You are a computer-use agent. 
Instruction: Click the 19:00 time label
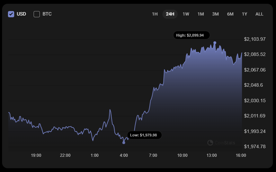(x=36, y=155)
